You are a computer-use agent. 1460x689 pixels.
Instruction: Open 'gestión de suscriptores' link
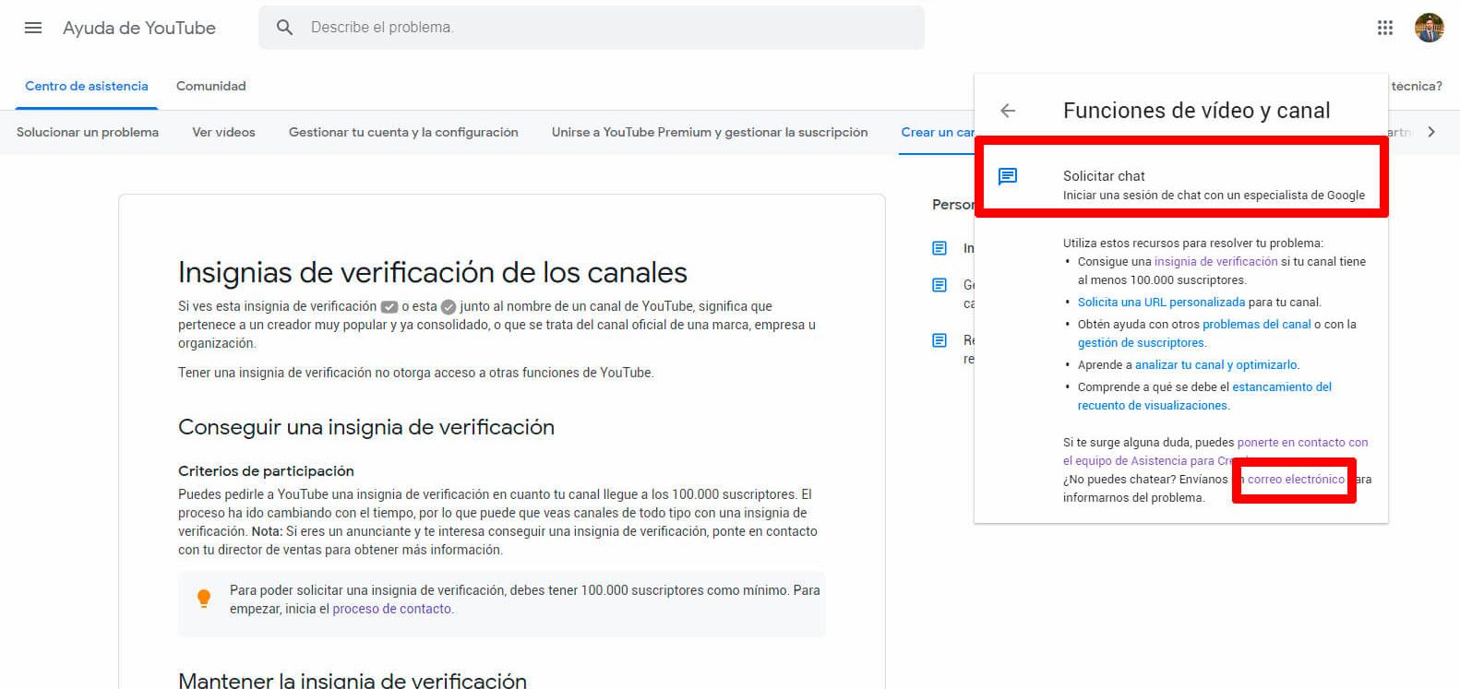coord(1142,342)
